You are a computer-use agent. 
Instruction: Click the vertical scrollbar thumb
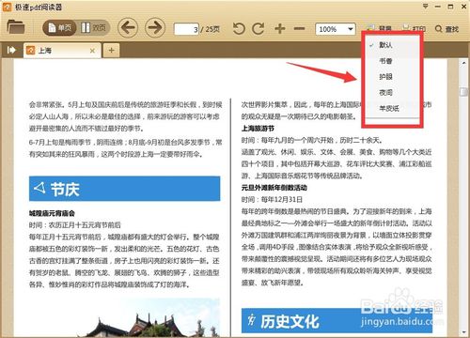click(463, 92)
